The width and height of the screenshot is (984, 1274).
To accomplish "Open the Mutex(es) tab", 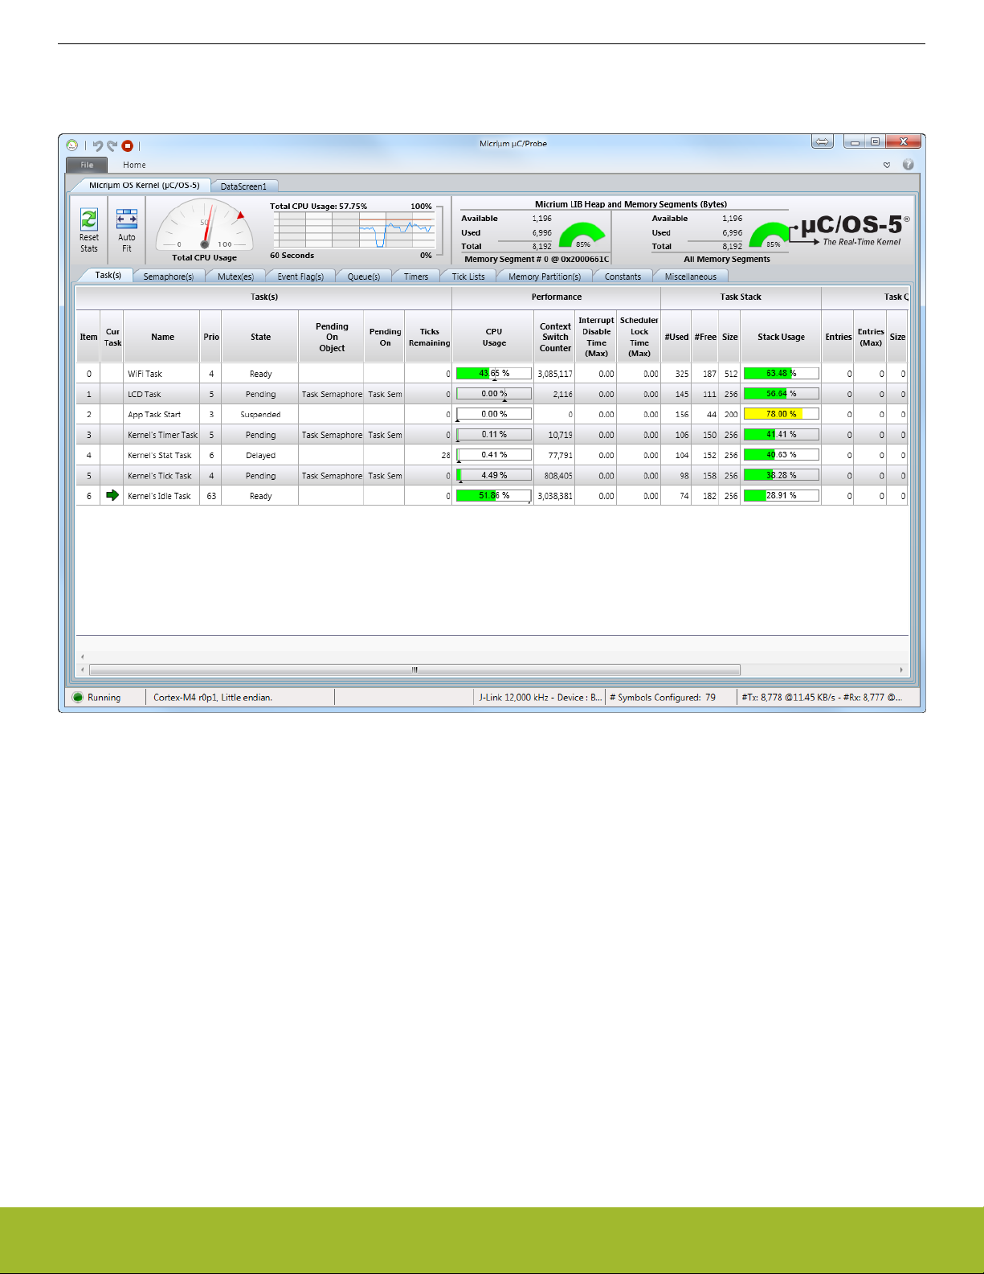I will 235,277.
